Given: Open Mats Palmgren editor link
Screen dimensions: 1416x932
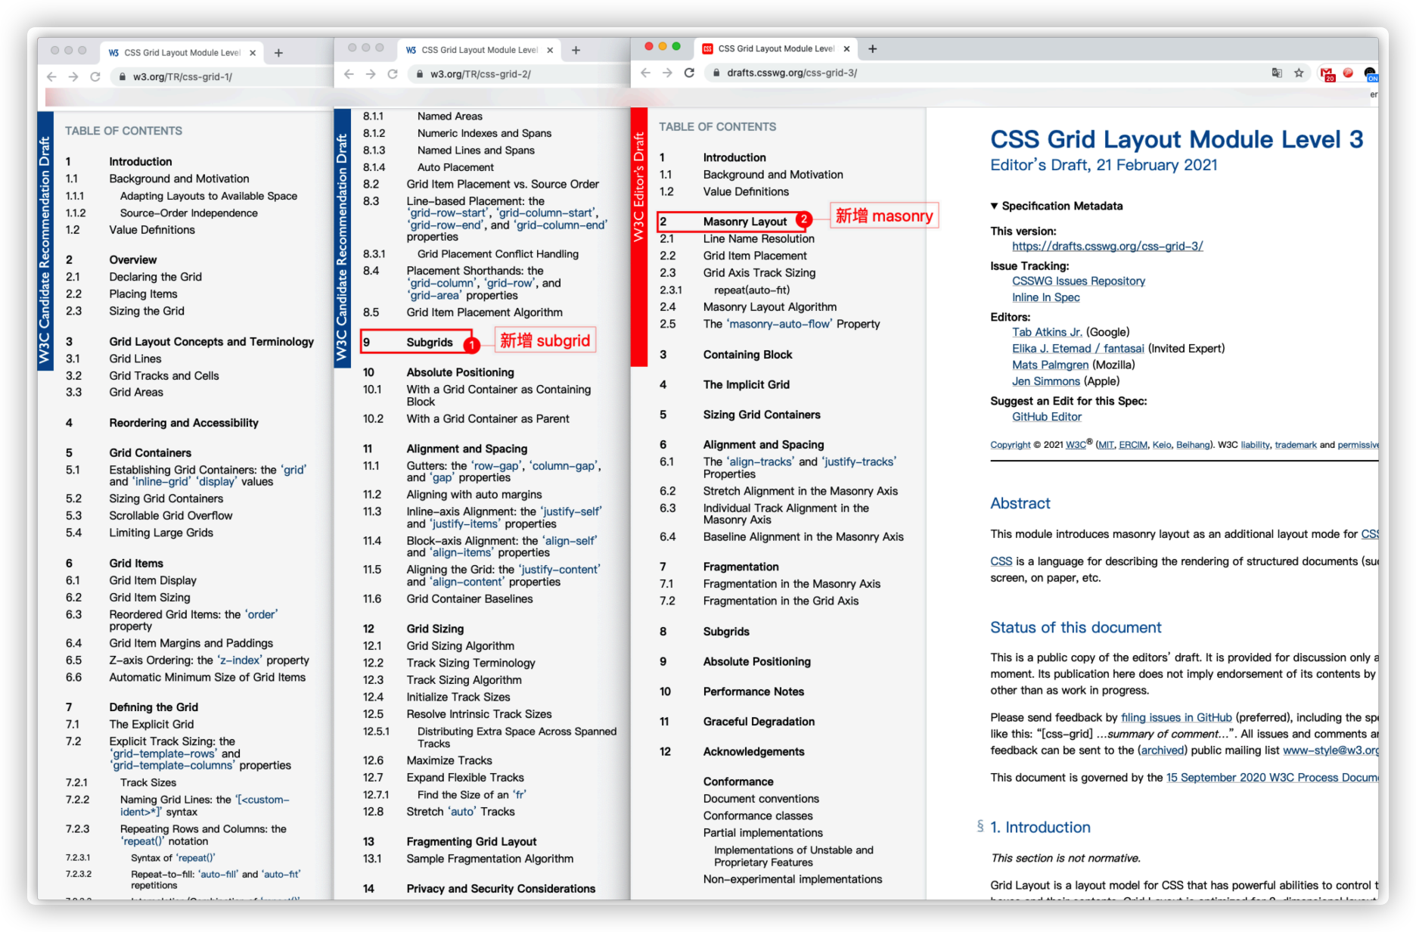Looking at the screenshot, I should click(1051, 365).
